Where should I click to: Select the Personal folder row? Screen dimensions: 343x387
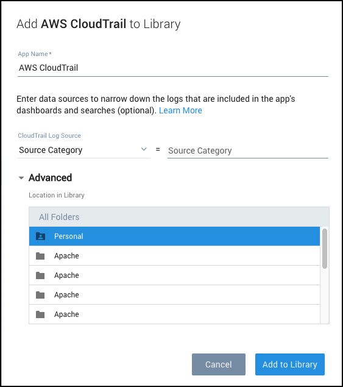tap(174, 236)
